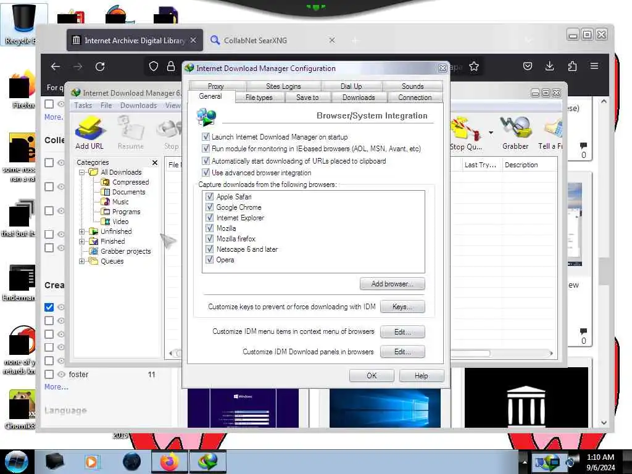Reload the Firefox page
Screen dimensions: 632x474
(100, 67)
